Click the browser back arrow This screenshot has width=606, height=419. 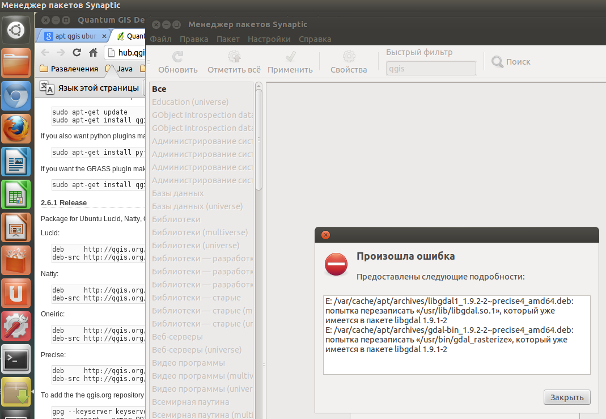(x=45, y=53)
